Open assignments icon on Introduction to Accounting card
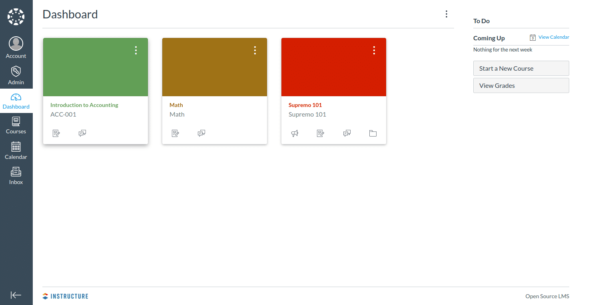Screen dimensions: 612x305 point(56,133)
